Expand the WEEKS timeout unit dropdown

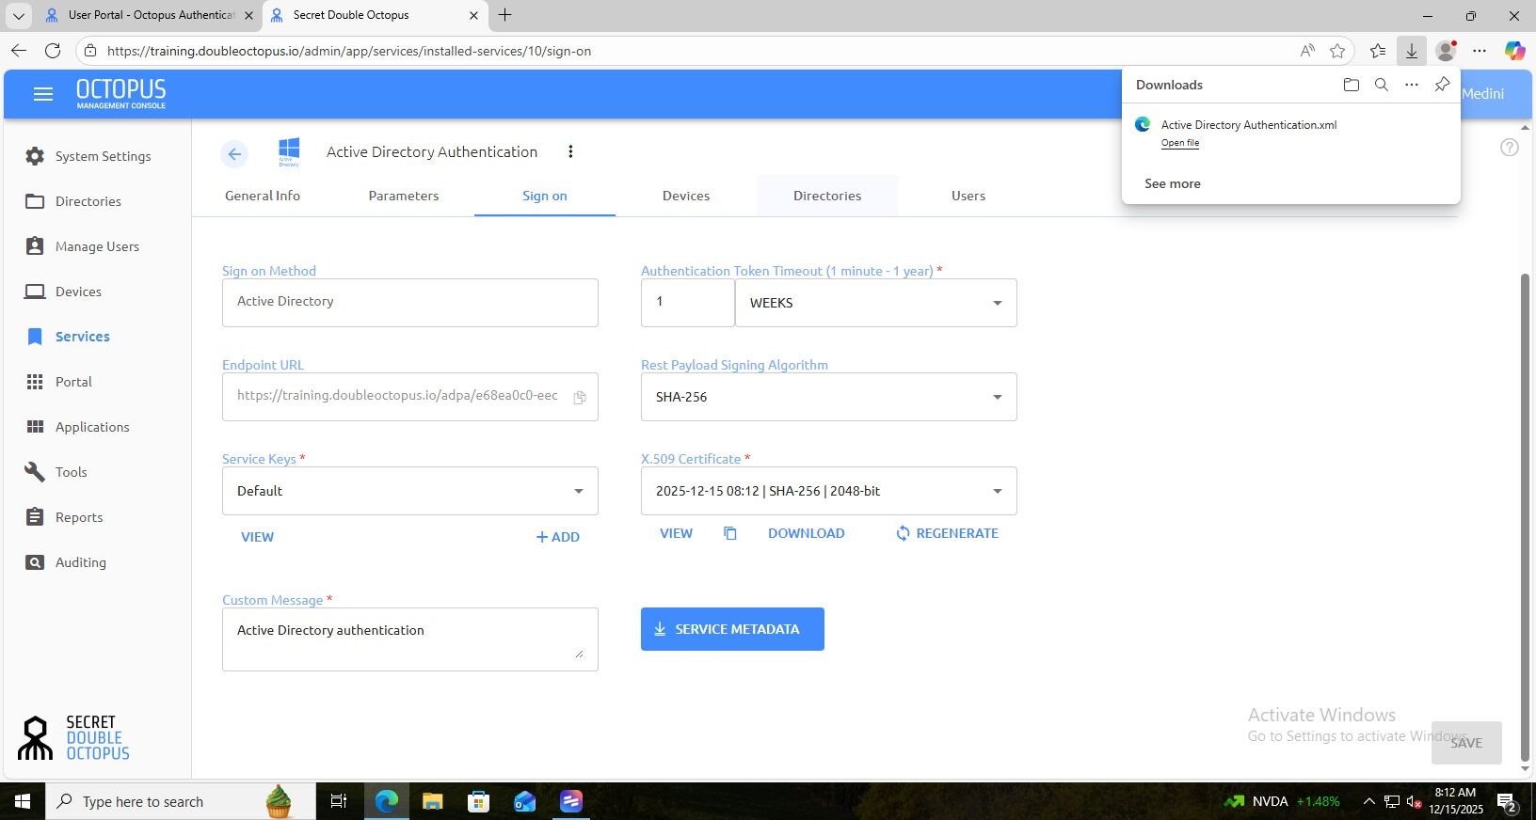pos(875,303)
